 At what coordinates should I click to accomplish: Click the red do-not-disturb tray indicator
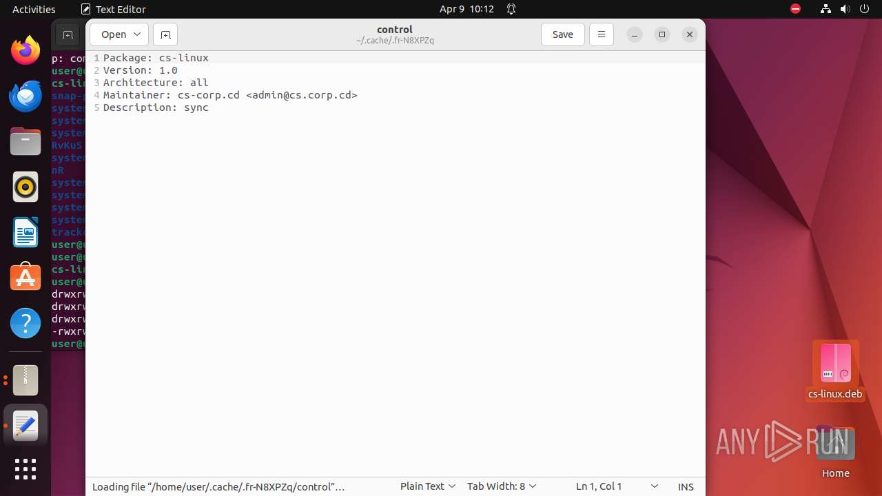(x=795, y=9)
